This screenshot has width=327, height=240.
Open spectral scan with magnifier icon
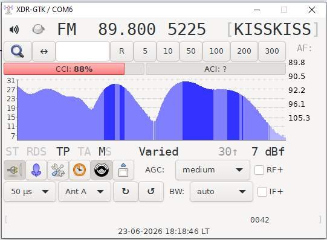click(x=18, y=51)
